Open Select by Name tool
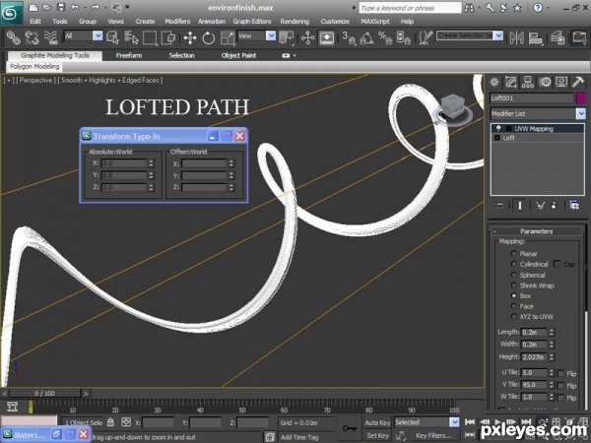This screenshot has height=443, width=591. pos(131,37)
